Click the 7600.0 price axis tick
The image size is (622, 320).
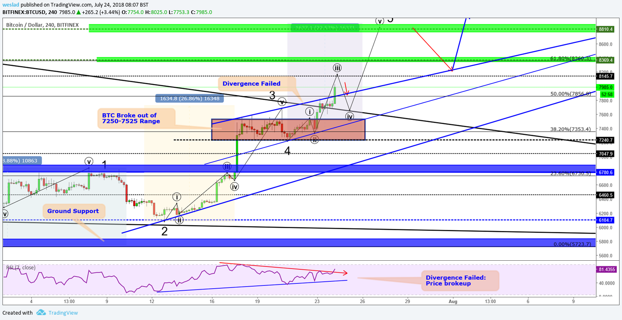[x=606, y=115]
